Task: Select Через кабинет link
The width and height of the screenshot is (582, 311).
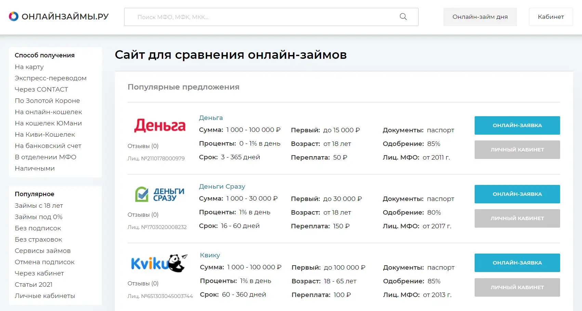Action: pyautogui.click(x=39, y=273)
